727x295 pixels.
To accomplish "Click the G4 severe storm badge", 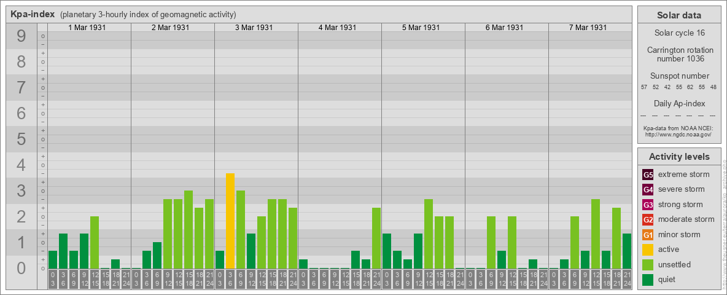I will [x=648, y=190].
